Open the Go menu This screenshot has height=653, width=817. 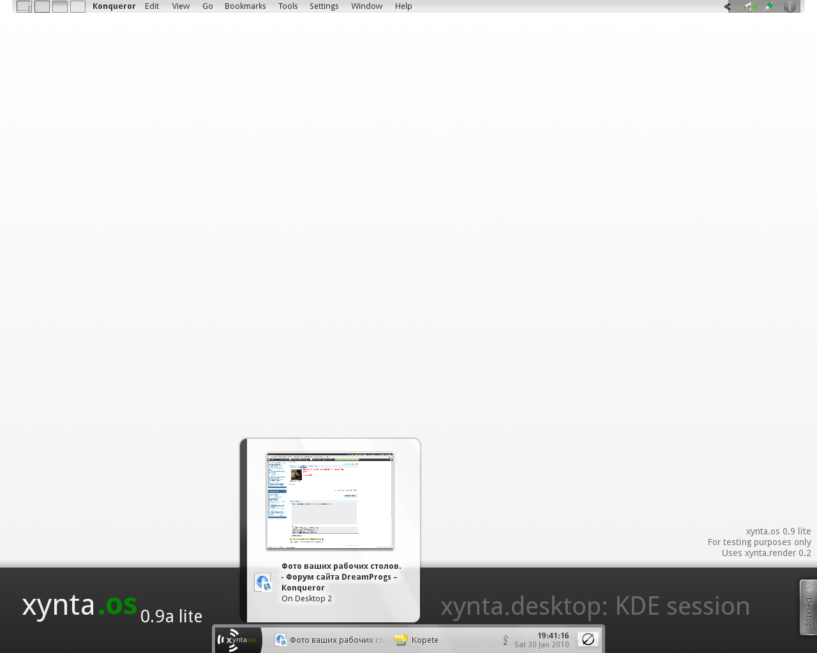click(207, 6)
